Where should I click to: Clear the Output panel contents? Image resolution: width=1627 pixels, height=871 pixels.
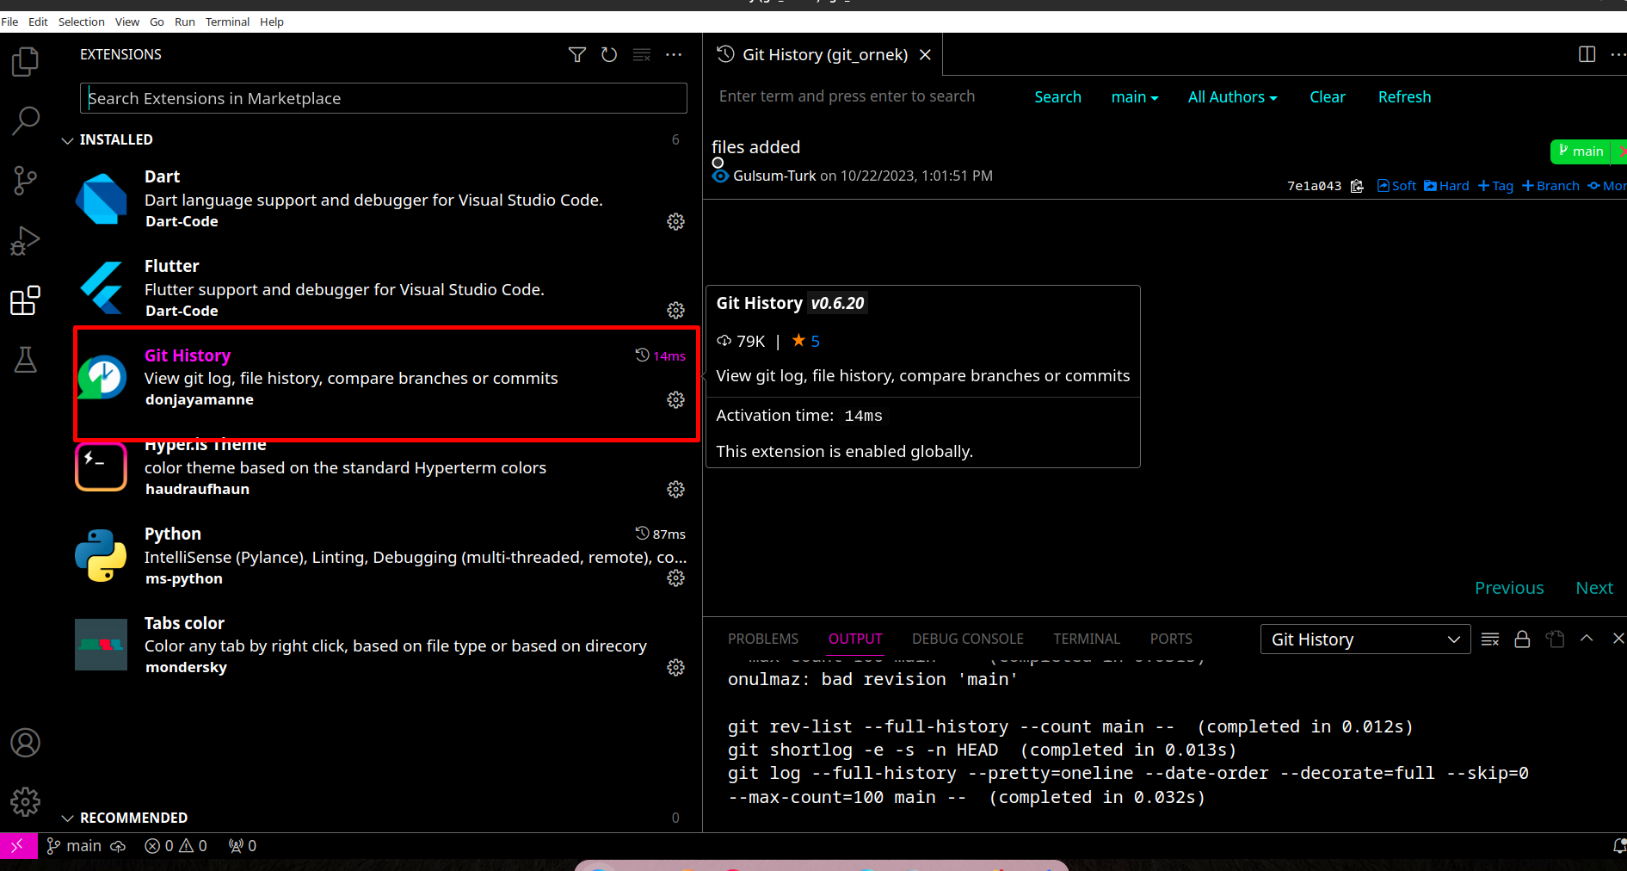(x=1490, y=639)
